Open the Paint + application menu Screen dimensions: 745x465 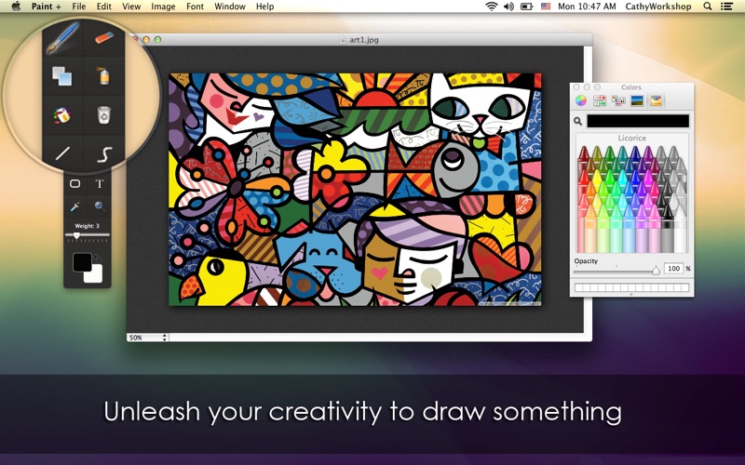46,7
